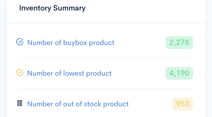The image size is (212, 117).
Task: Click the yellow 953 count badge
Action: tap(183, 104)
